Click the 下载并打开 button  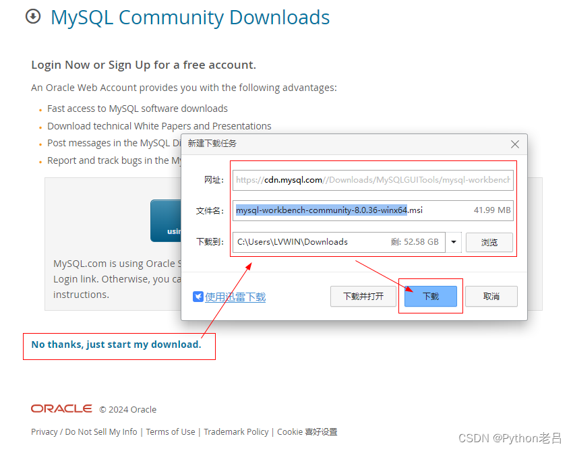363,296
